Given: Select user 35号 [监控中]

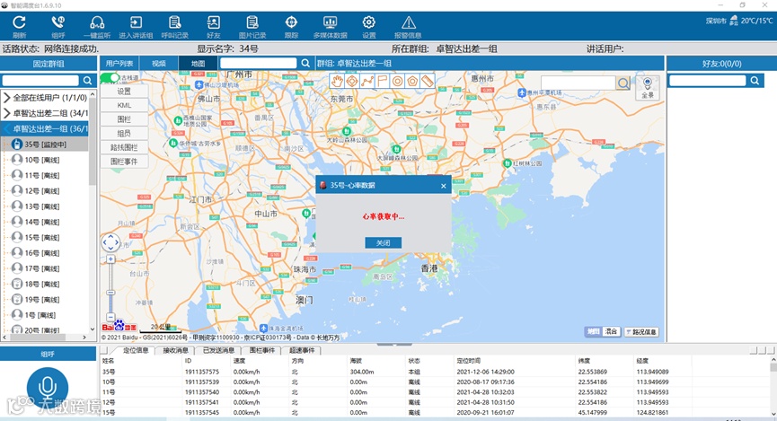Looking at the screenshot, I should tap(46, 145).
